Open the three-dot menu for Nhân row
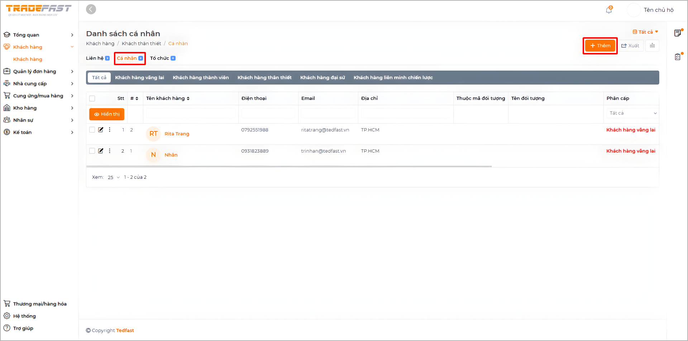 click(x=110, y=151)
